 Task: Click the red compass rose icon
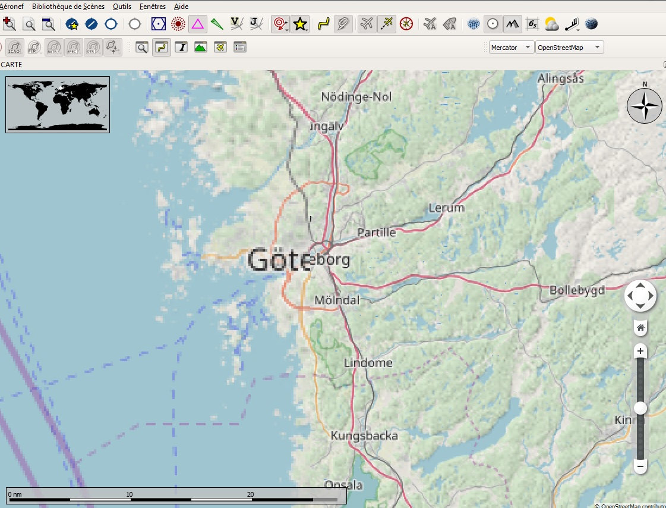(406, 24)
